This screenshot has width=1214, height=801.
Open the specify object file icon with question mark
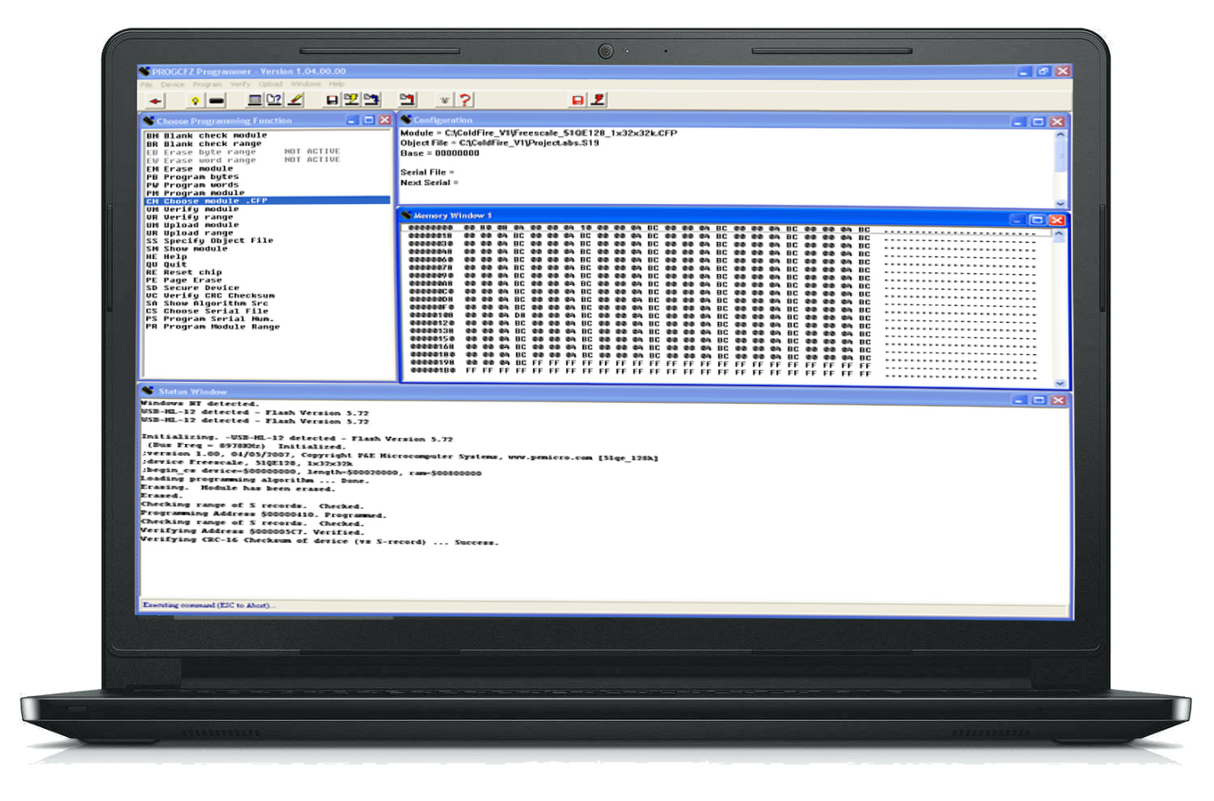(273, 100)
